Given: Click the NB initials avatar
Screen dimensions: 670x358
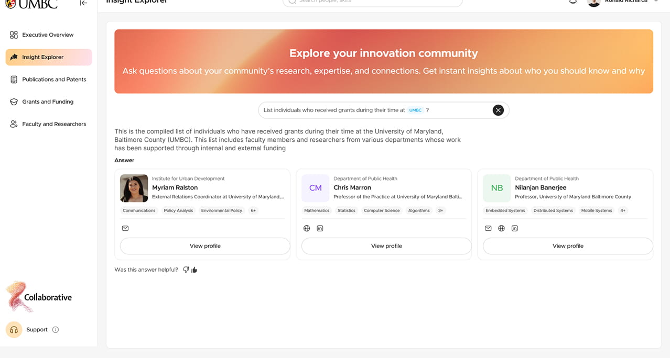Looking at the screenshot, I should pyautogui.click(x=496, y=188).
